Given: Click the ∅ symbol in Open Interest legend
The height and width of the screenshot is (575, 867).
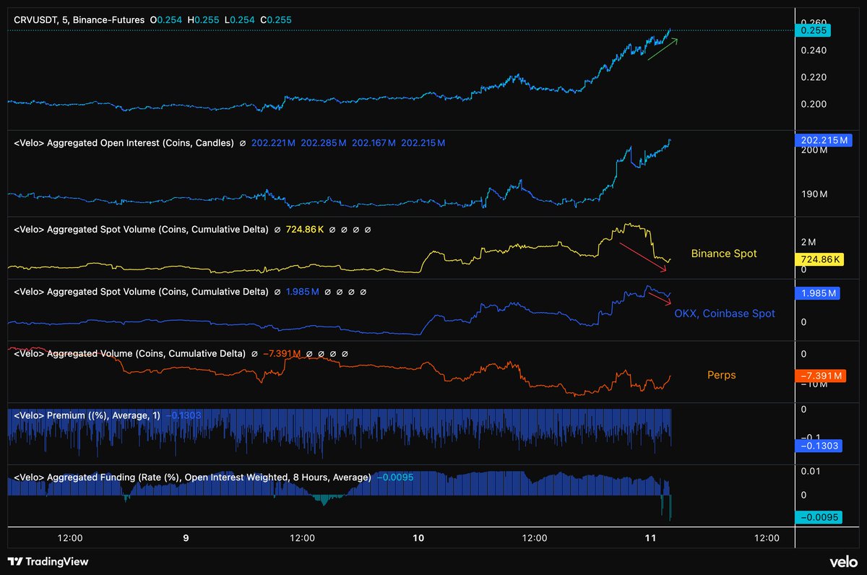Looking at the screenshot, I should [x=242, y=143].
